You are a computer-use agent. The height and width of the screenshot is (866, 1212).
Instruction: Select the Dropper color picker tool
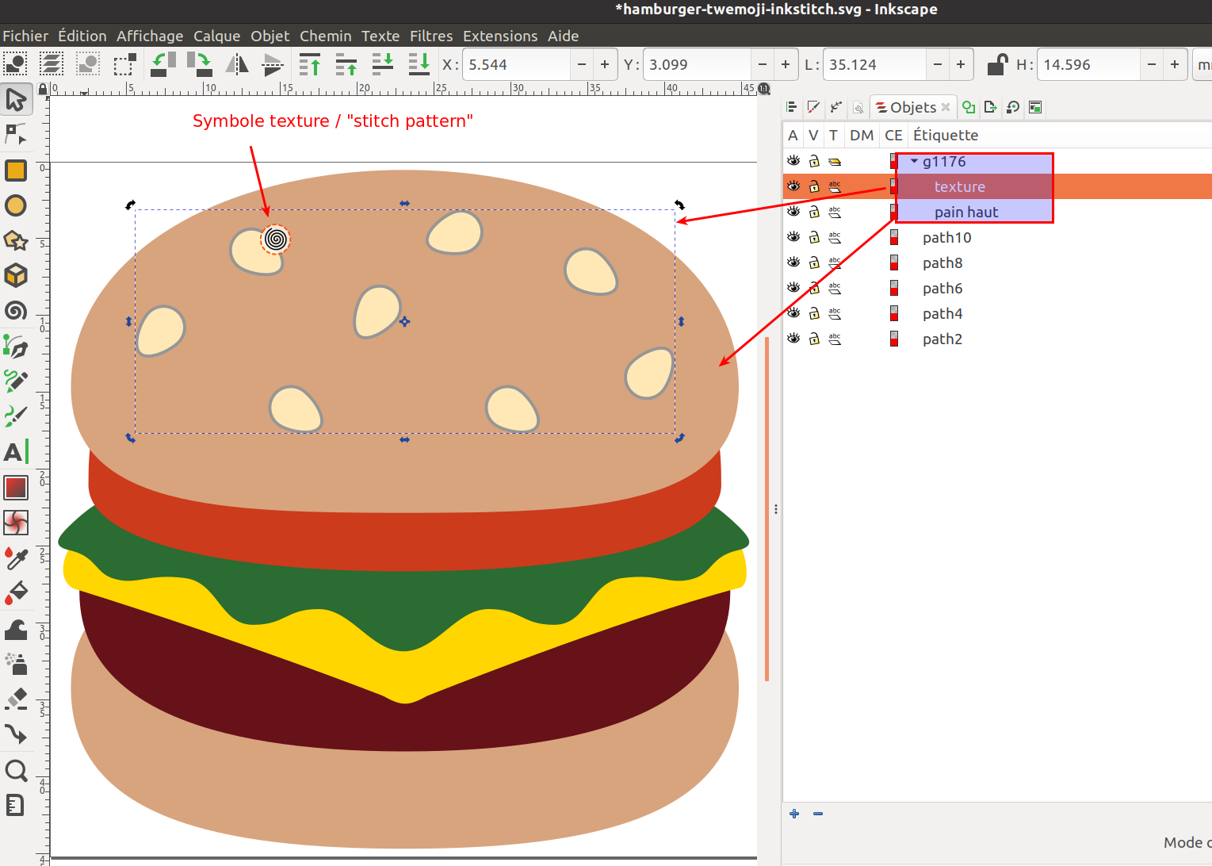pyautogui.click(x=16, y=558)
